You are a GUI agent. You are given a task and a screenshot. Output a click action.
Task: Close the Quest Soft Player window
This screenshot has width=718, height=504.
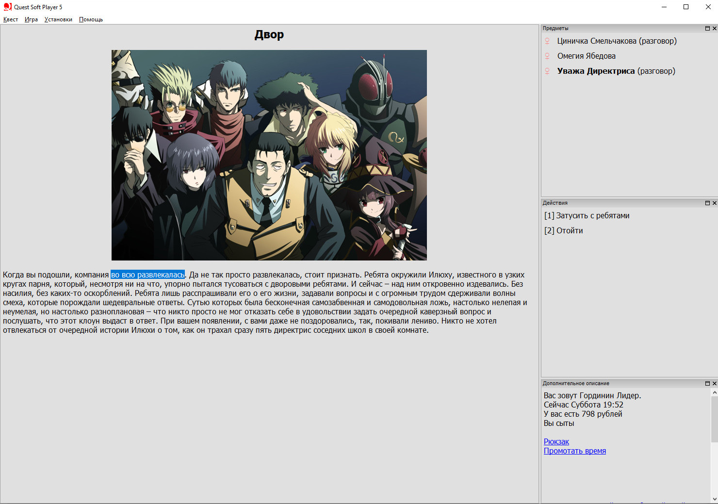pyautogui.click(x=708, y=7)
